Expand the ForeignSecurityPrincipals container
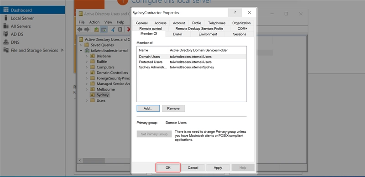 click(87, 78)
